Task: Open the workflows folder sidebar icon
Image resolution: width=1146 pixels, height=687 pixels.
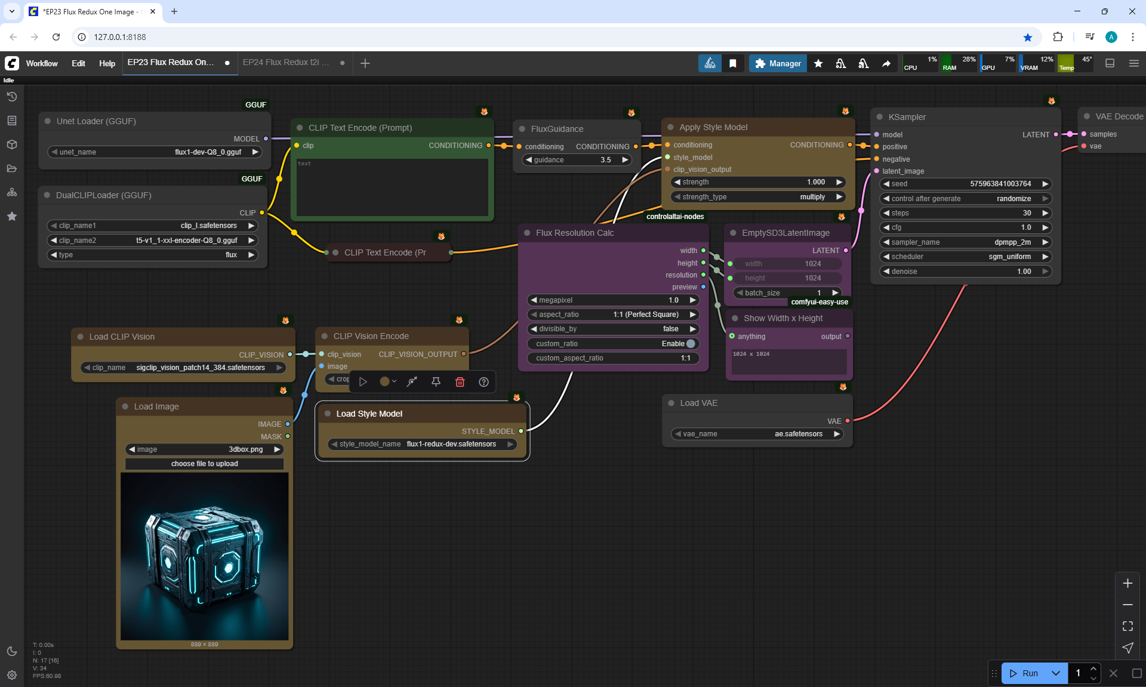Action: click(12, 168)
